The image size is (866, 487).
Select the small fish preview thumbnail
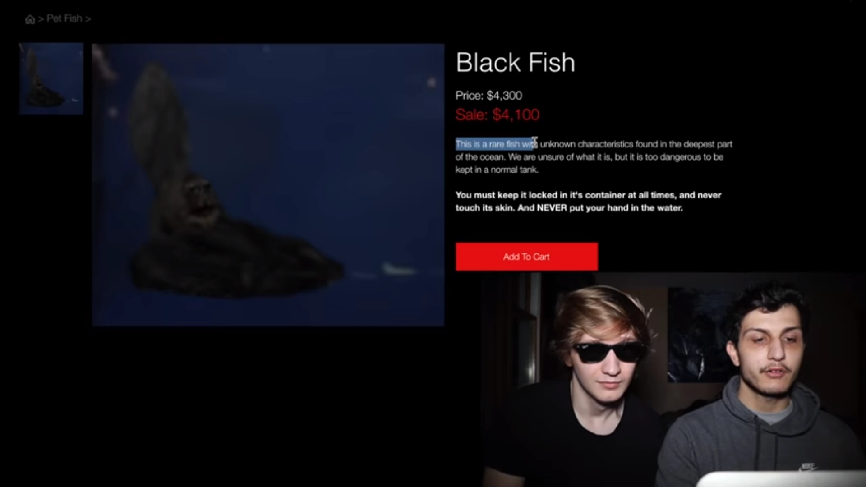[51, 78]
